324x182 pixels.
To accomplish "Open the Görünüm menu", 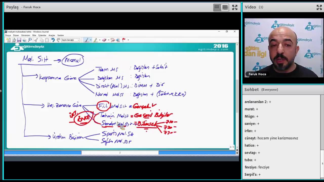I will (25, 35).
